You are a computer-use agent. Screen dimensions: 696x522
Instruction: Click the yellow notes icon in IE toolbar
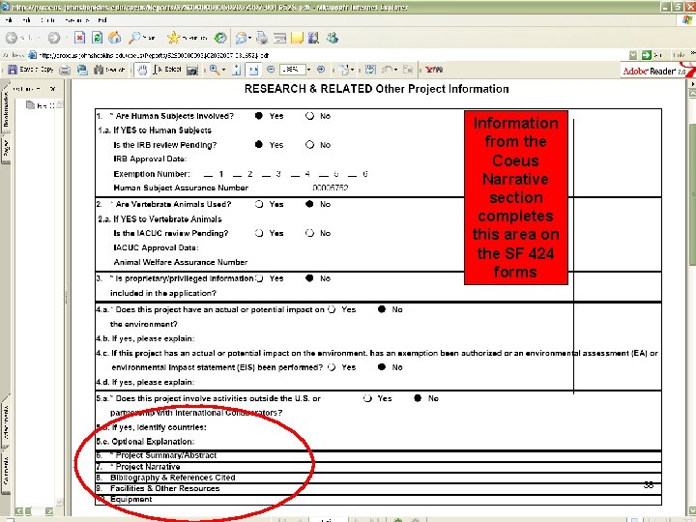pos(297,38)
